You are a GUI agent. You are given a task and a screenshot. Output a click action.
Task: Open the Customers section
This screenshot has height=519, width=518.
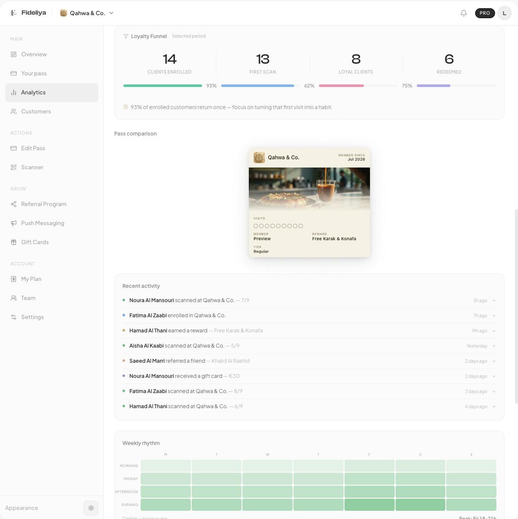[x=51, y=111]
